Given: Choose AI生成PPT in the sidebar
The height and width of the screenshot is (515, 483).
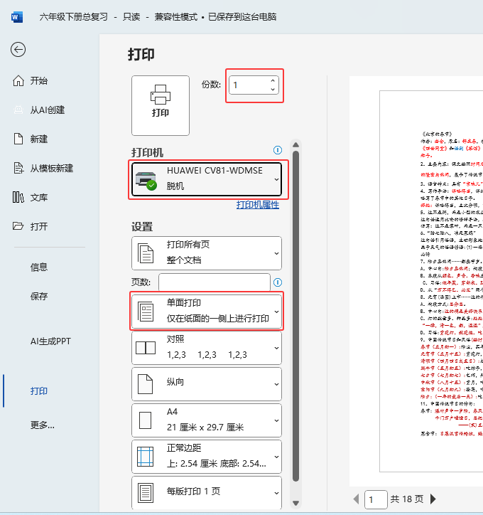Looking at the screenshot, I should pos(50,341).
